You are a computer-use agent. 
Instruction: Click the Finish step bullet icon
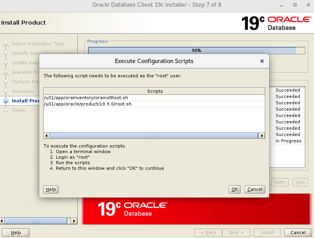(x=6, y=110)
